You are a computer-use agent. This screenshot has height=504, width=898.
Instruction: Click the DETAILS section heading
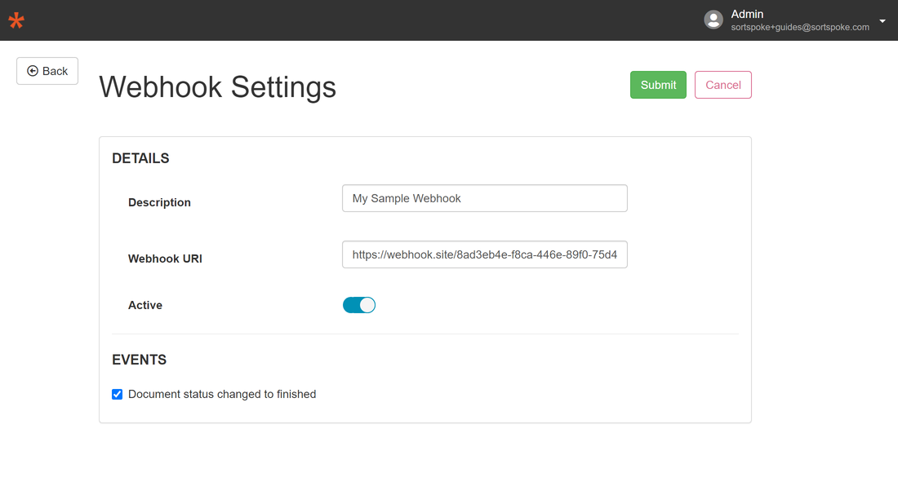coord(140,158)
